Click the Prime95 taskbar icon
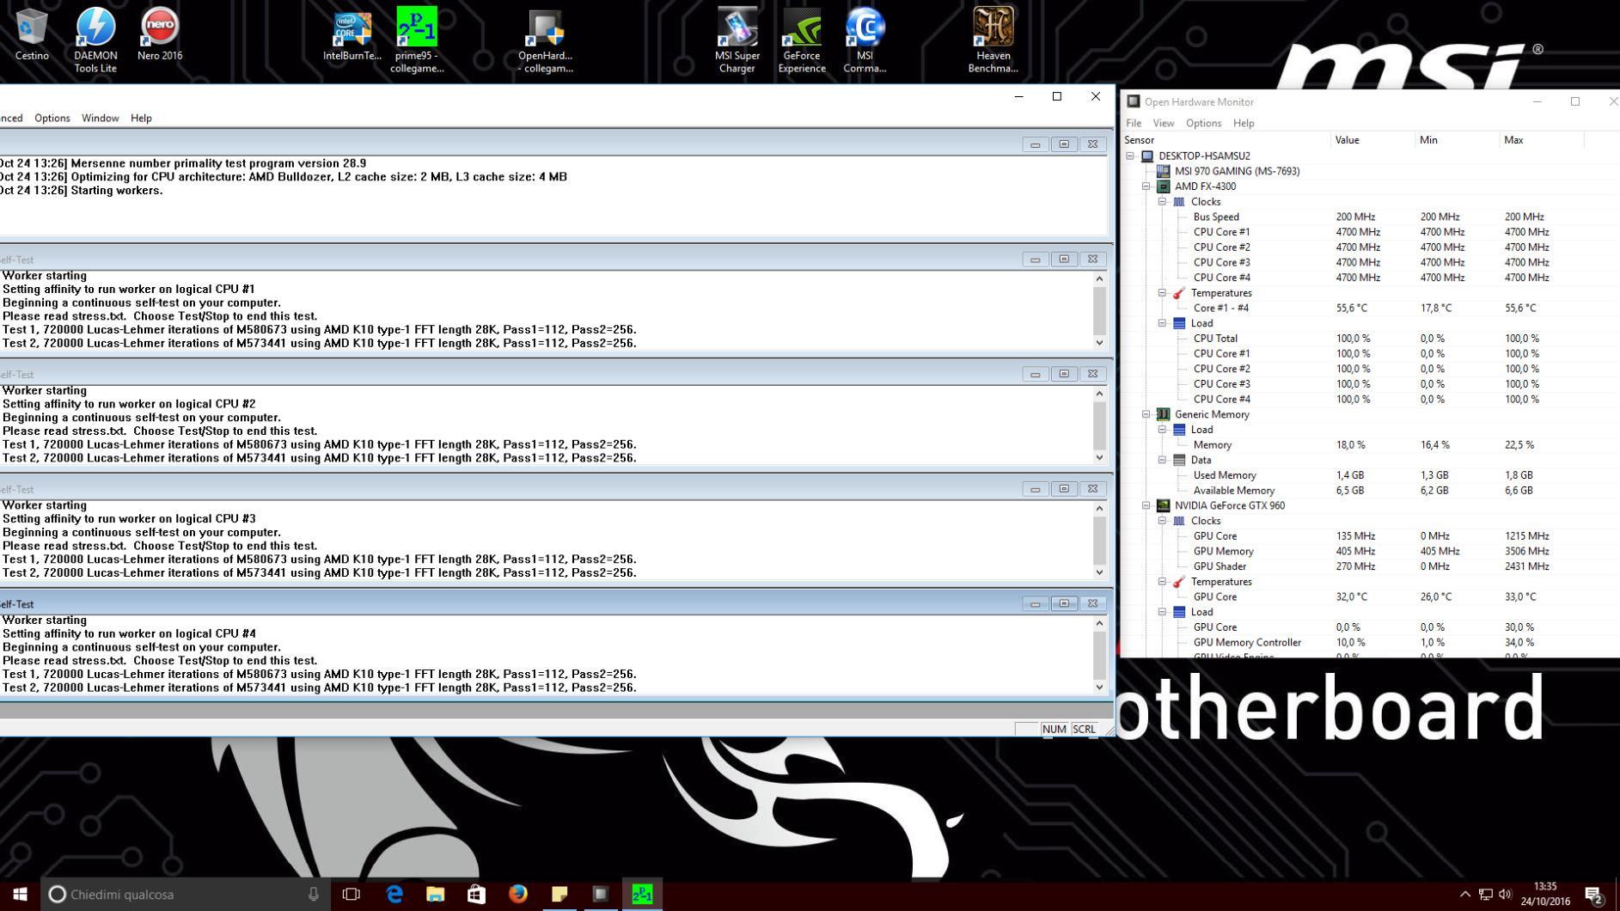The image size is (1620, 911). [x=642, y=894]
